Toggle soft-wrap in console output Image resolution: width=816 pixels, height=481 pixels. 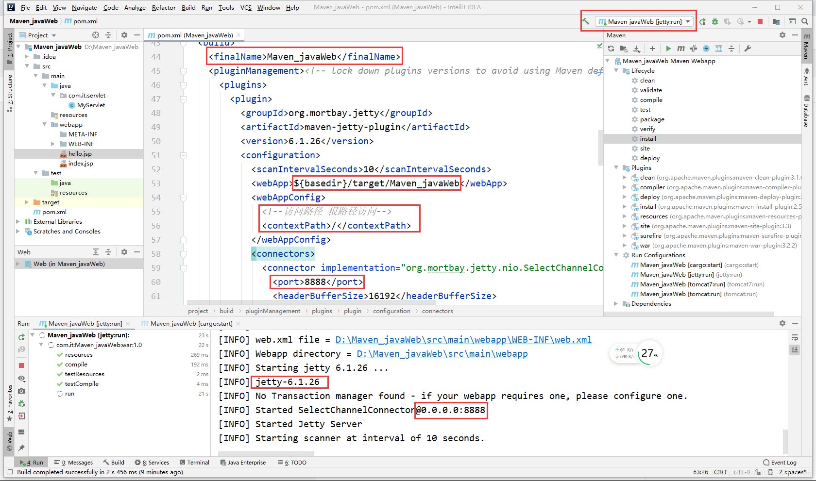click(795, 337)
